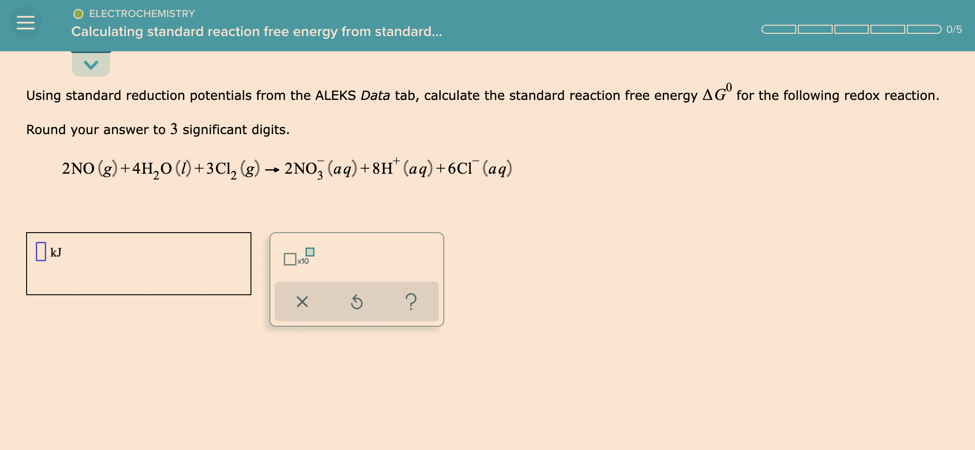Image resolution: width=975 pixels, height=450 pixels.
Task: Click the kJ label in the answer box
Action: (x=56, y=252)
